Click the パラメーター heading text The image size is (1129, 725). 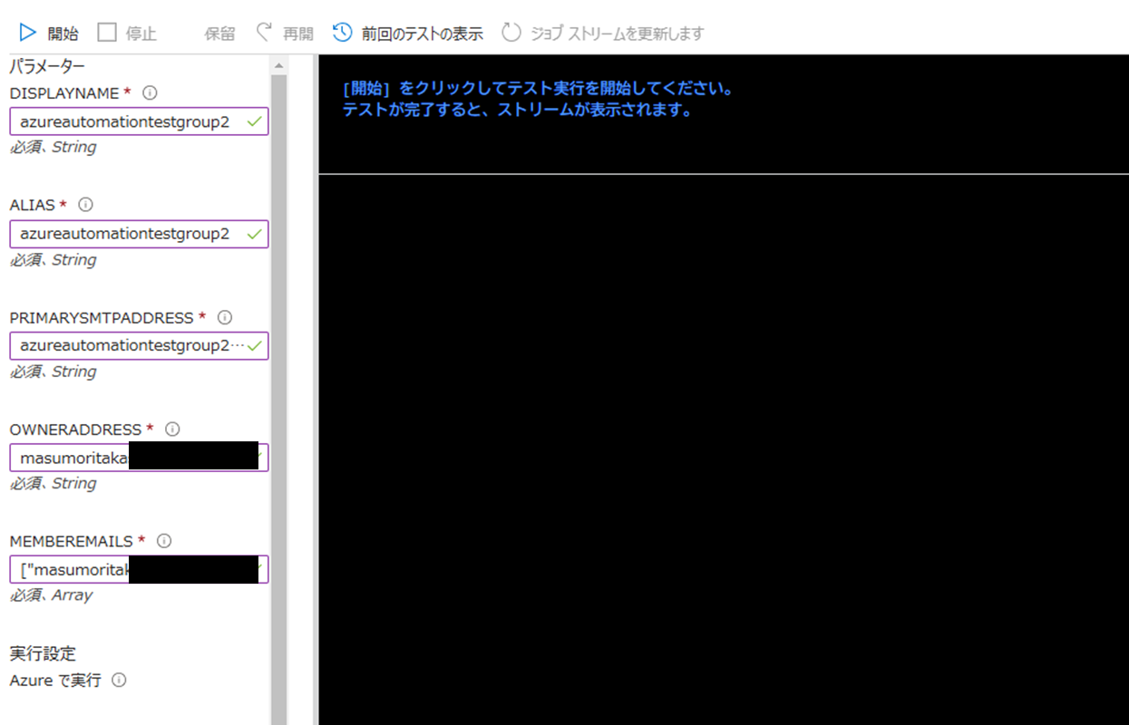tap(47, 66)
